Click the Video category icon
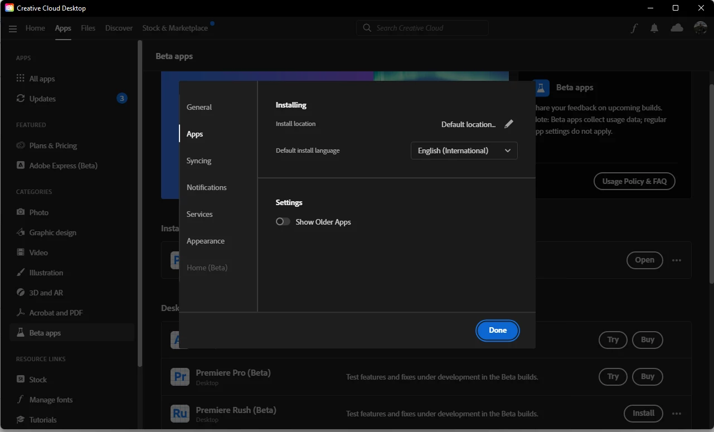This screenshot has height=432, width=714. tap(21, 253)
